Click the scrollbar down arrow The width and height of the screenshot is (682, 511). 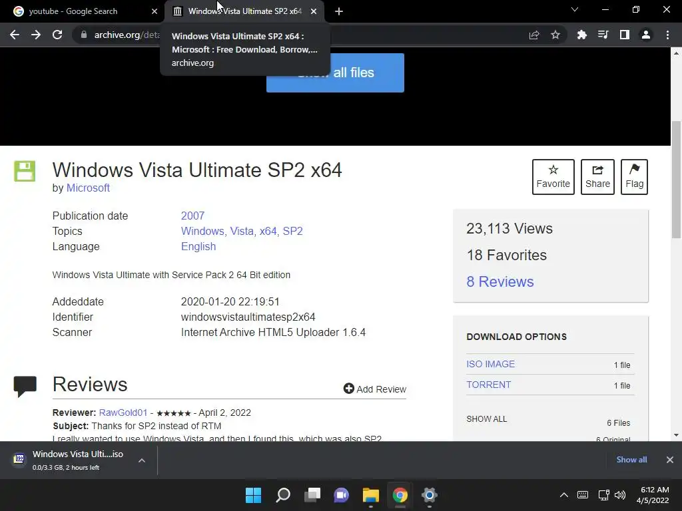pos(676,435)
